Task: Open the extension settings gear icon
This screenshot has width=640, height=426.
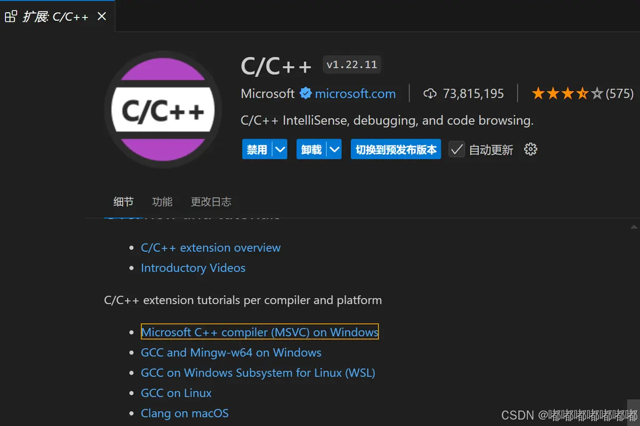Action: tap(530, 149)
